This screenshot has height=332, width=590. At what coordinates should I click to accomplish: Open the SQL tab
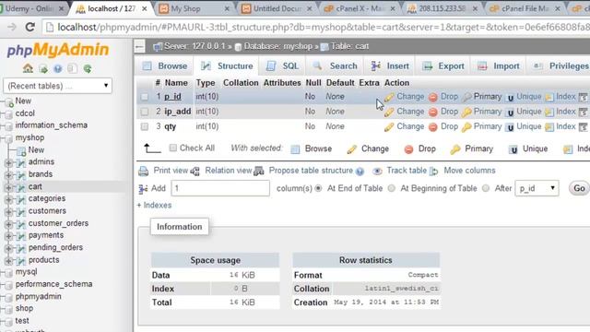tap(282, 66)
